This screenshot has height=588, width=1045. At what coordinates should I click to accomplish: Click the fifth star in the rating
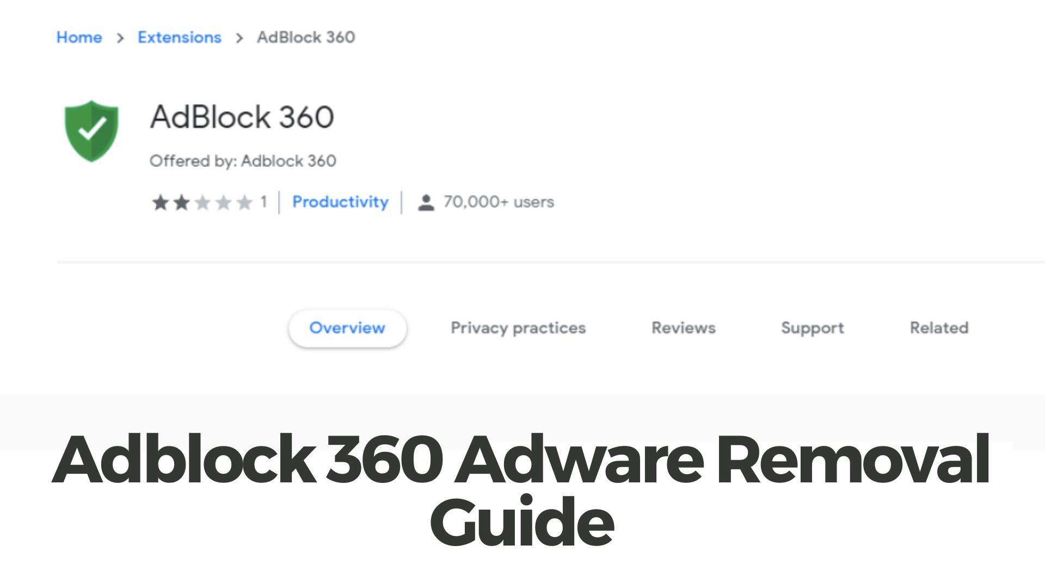click(x=244, y=202)
